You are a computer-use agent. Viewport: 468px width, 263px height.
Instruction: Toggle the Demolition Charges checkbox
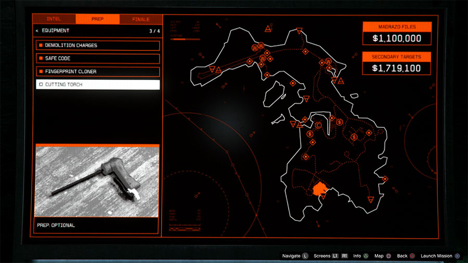[41, 46]
